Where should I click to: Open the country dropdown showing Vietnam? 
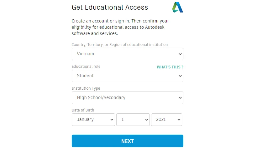[x=127, y=54]
